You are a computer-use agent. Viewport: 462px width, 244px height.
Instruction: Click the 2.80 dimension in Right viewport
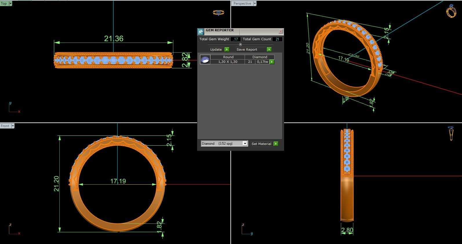(x=347, y=230)
